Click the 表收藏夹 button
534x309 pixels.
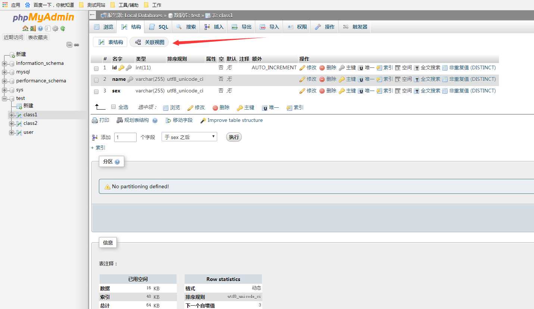tap(38, 37)
